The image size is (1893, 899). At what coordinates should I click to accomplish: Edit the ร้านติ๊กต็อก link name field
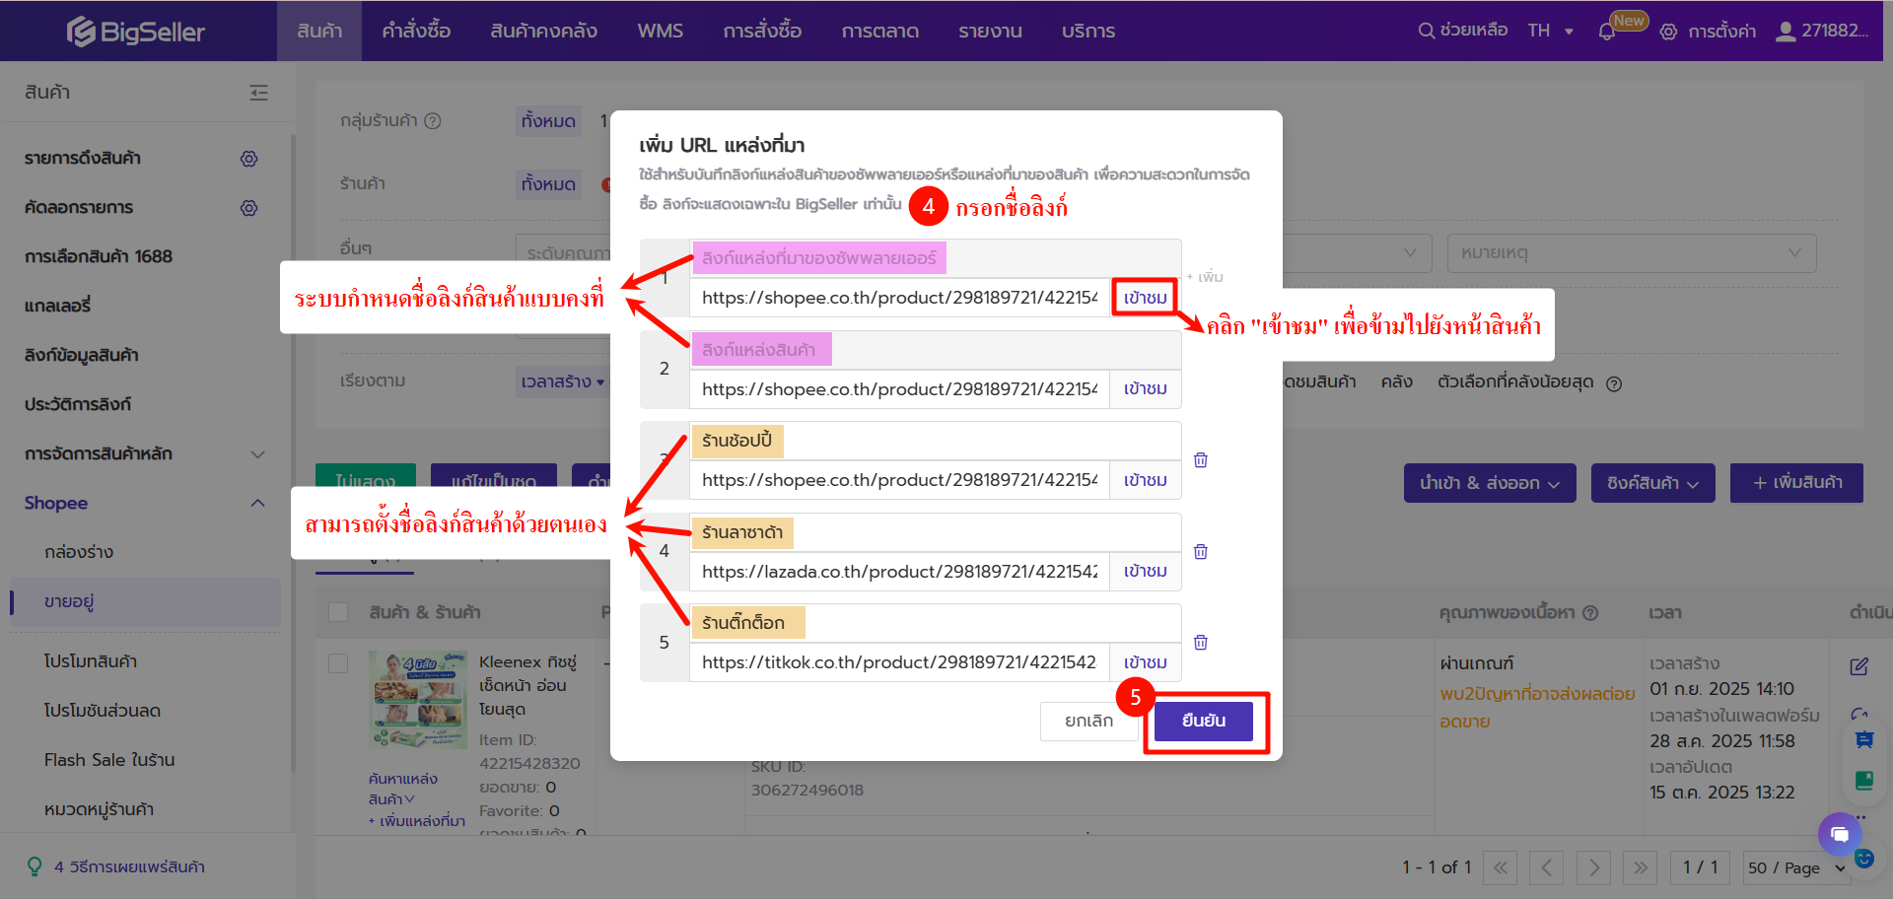coord(935,623)
